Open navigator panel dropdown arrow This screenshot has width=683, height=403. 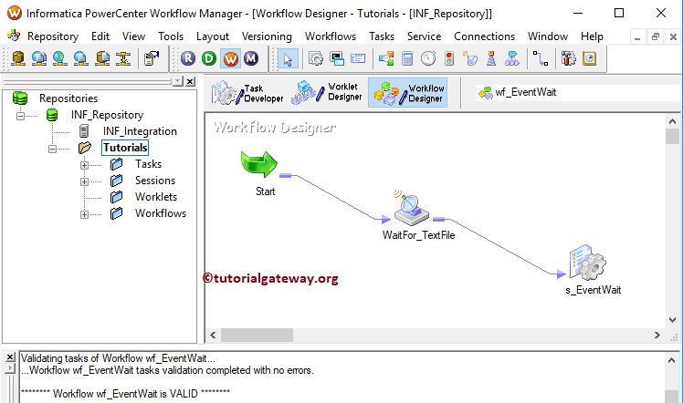tap(178, 81)
